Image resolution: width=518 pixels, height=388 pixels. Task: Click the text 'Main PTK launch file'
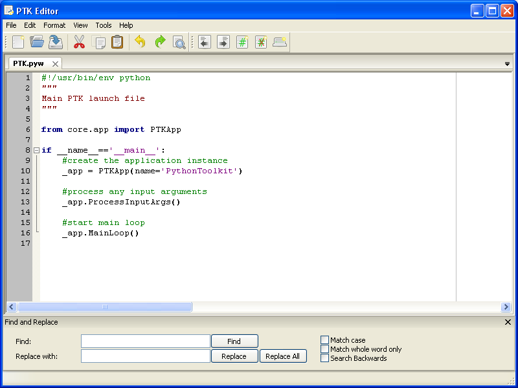coord(93,98)
